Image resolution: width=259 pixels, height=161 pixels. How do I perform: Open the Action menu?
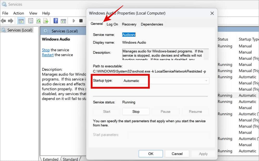18,13
